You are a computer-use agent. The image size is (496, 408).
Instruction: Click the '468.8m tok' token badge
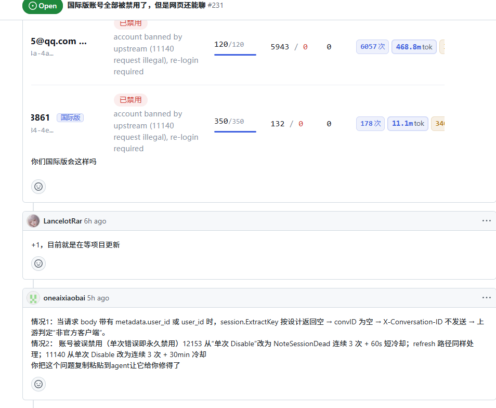414,47
